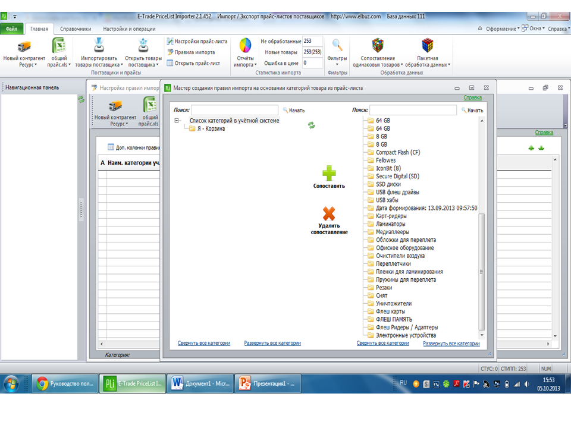This screenshot has width=571, height=428.
Task: Open Правила импорта
Action: [191, 52]
